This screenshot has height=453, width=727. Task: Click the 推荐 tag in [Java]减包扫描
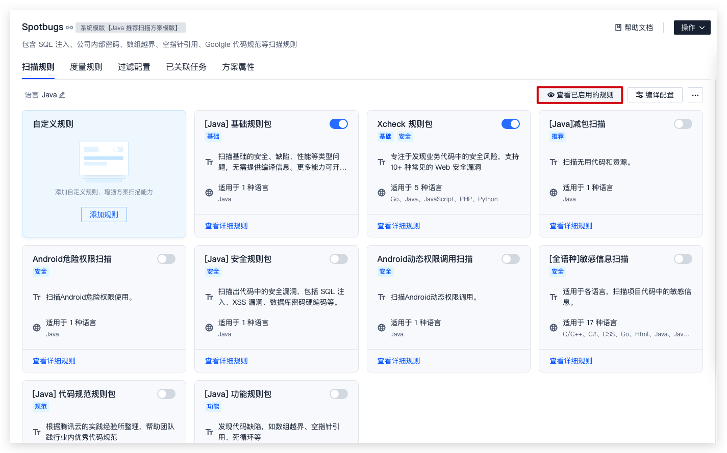click(x=558, y=137)
